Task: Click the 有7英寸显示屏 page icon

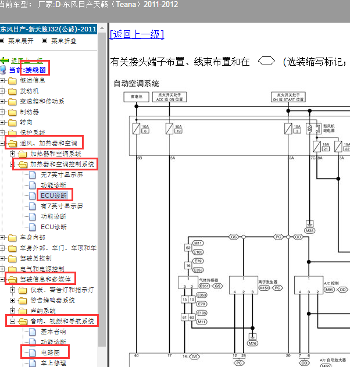Action: pos(33,206)
